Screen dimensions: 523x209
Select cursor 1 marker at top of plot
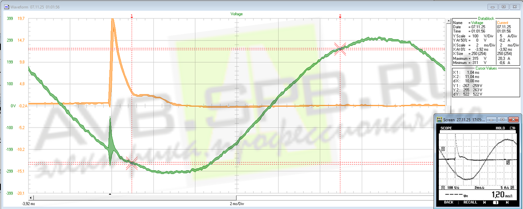[132, 16]
